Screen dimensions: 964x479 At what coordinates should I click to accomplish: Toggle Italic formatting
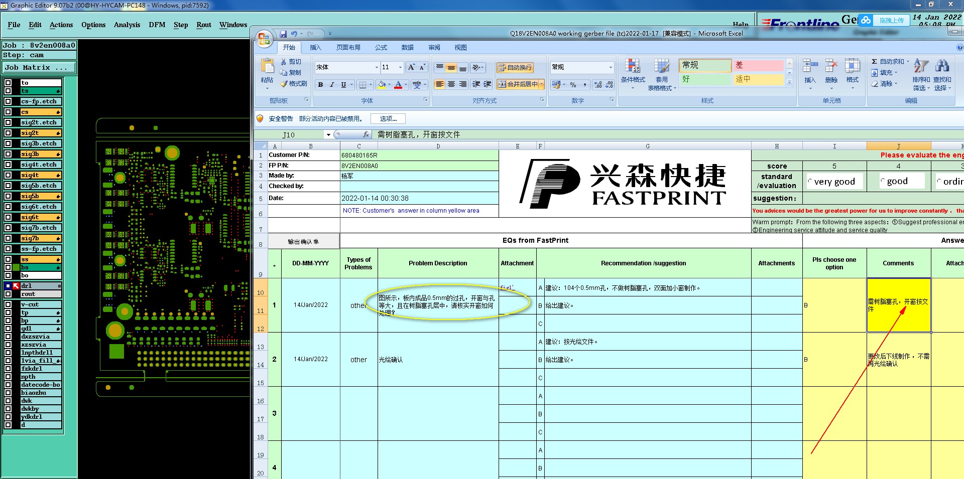331,85
